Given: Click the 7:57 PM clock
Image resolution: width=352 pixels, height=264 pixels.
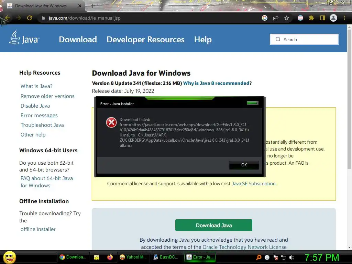Looking at the screenshot, I should [322, 257].
